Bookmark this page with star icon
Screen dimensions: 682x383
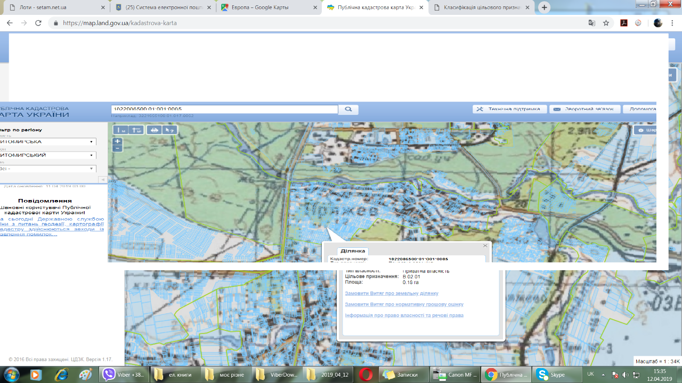606,23
